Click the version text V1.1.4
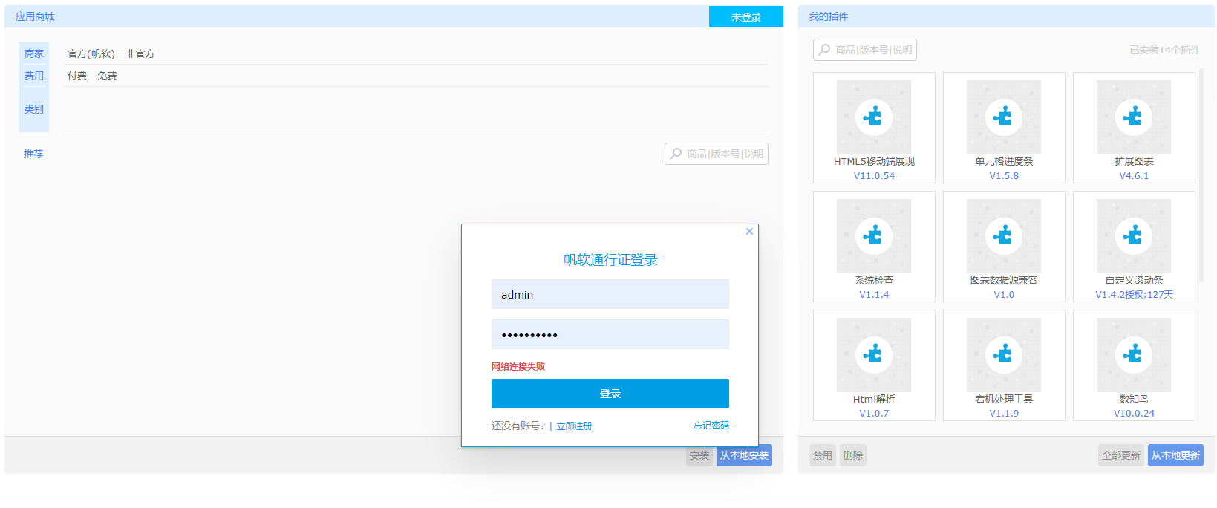Screen dimensions: 1217x508 [x=874, y=295]
